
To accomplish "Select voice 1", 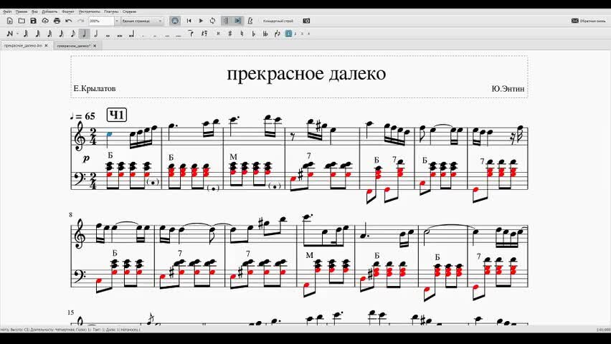I will [288, 34].
